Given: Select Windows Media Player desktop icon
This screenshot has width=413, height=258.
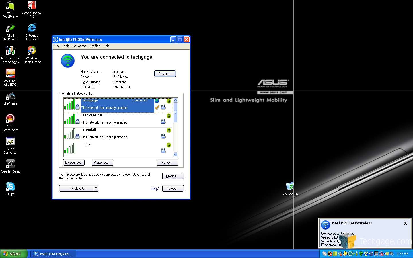Looking at the screenshot, I should tap(32, 55).
